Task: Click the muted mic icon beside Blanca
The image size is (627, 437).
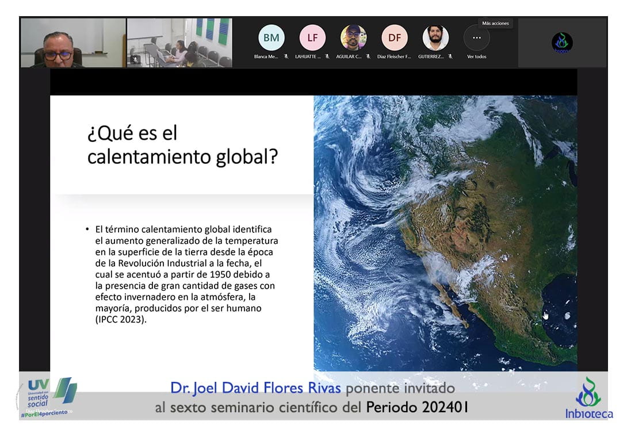Action: point(286,56)
